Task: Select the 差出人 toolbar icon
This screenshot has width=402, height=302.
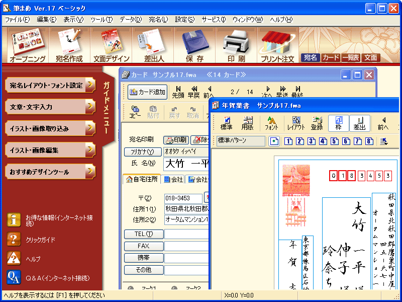Action: point(153,45)
